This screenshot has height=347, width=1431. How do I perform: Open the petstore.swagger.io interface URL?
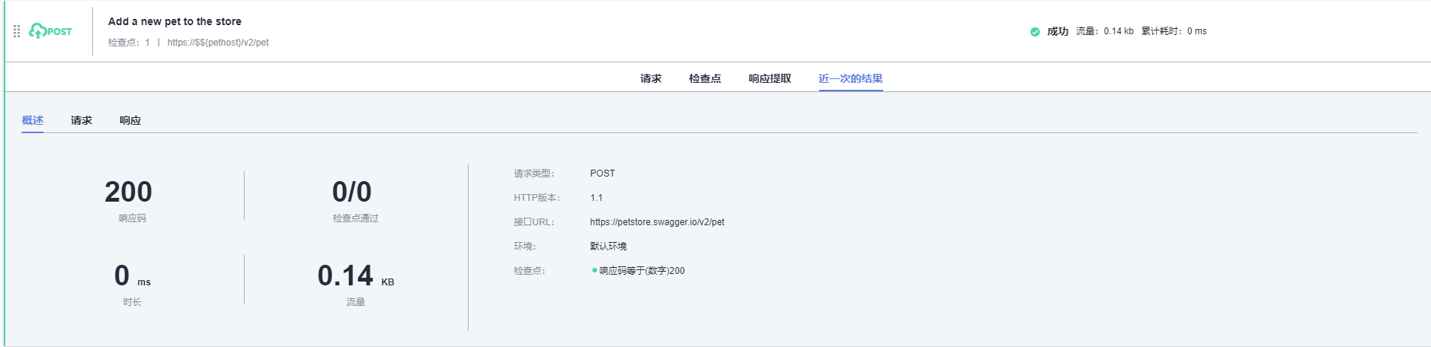click(657, 222)
